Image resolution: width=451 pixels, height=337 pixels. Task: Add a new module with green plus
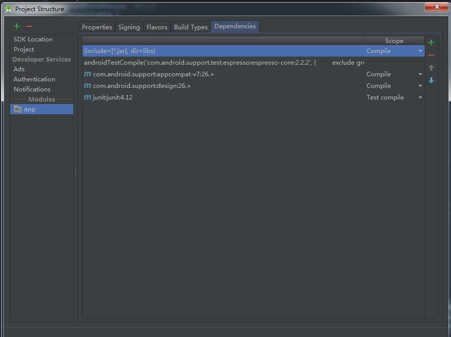(17, 26)
